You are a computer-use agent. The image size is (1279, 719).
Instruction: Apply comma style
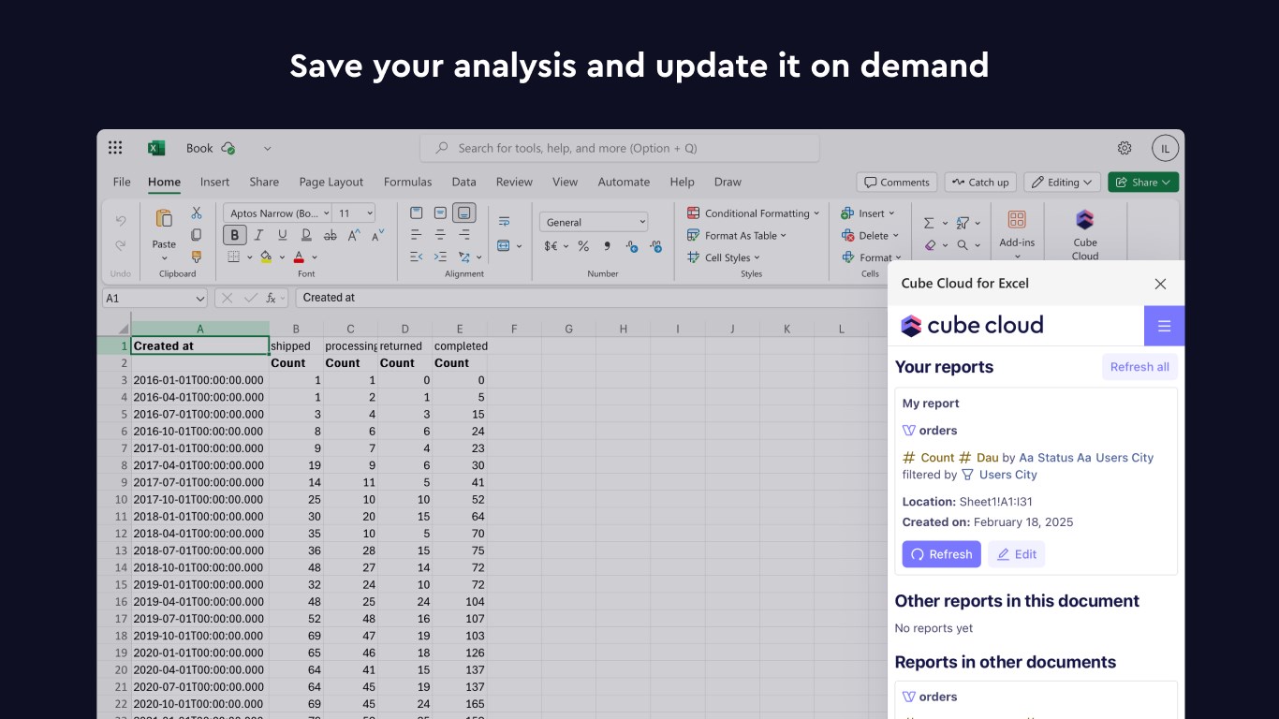[608, 246]
